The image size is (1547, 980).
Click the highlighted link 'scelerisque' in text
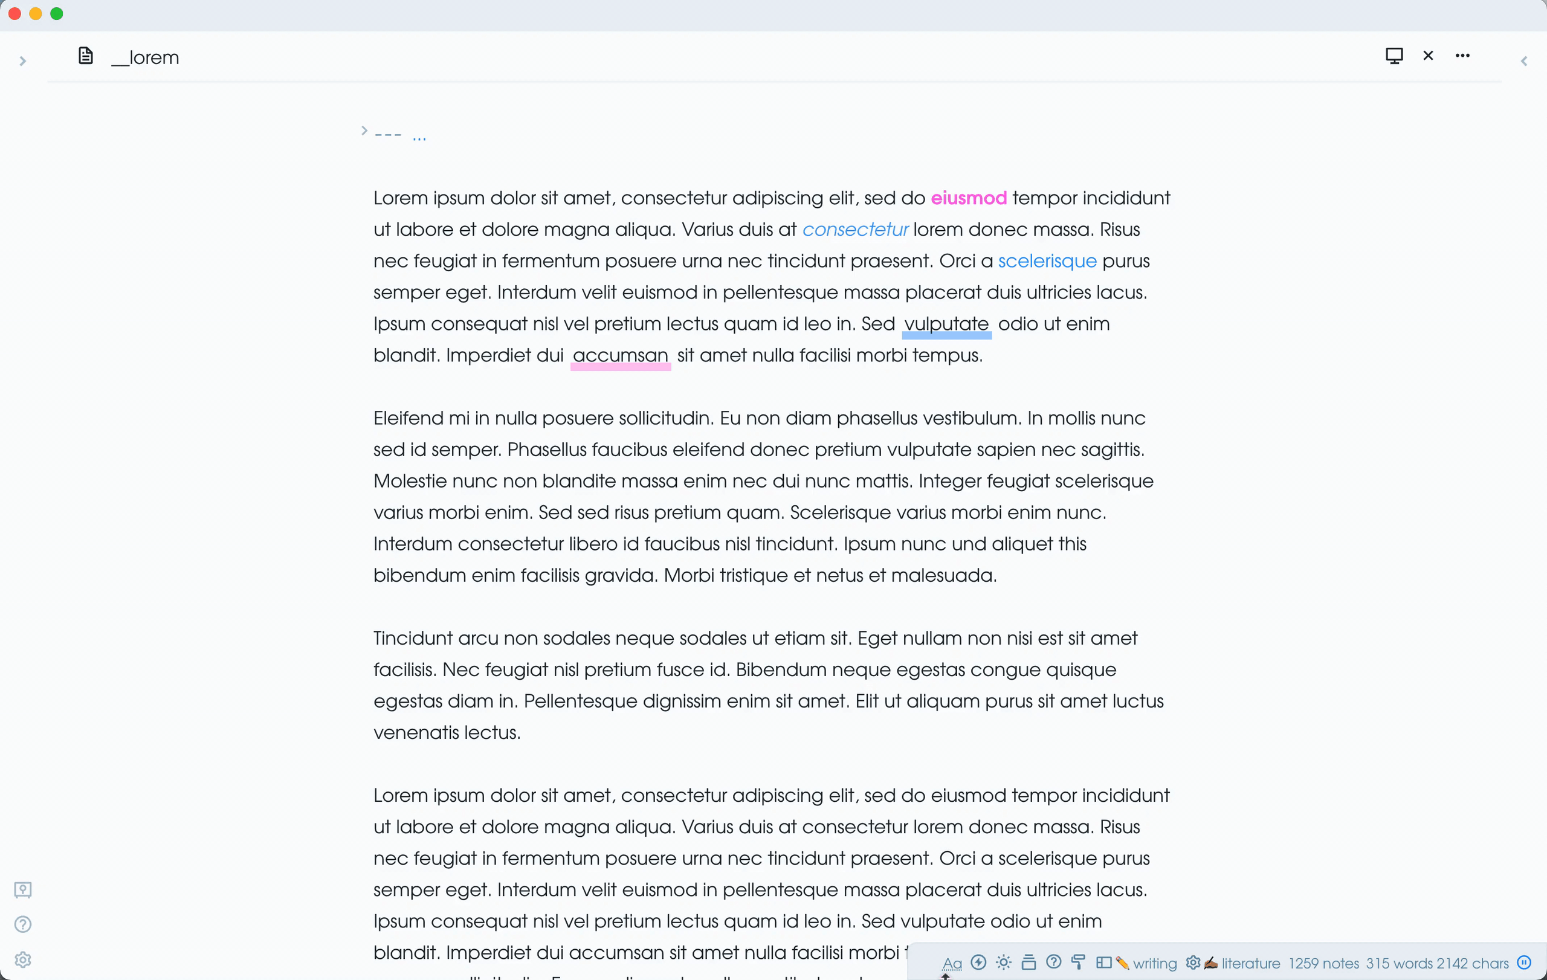point(1047,262)
